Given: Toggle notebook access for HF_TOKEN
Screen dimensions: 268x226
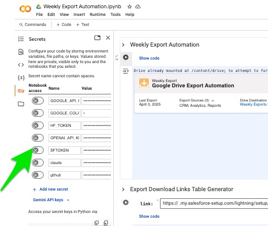Looking at the screenshot, I should [x=38, y=126].
